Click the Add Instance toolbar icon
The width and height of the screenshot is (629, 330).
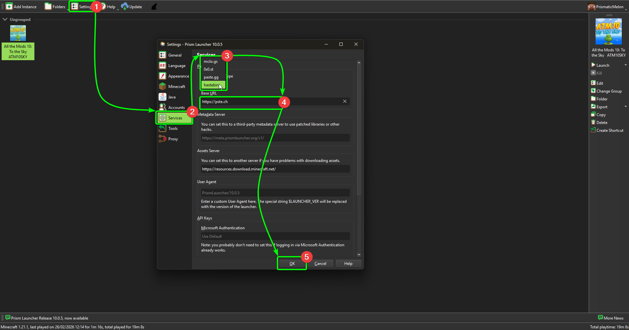[x=9, y=6]
